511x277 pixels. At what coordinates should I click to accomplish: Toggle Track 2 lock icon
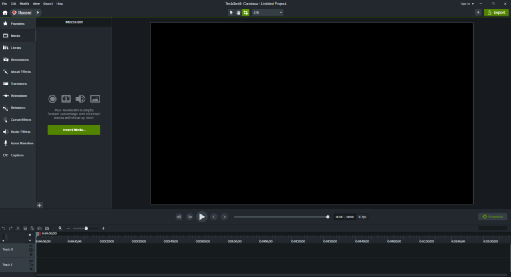point(31,254)
